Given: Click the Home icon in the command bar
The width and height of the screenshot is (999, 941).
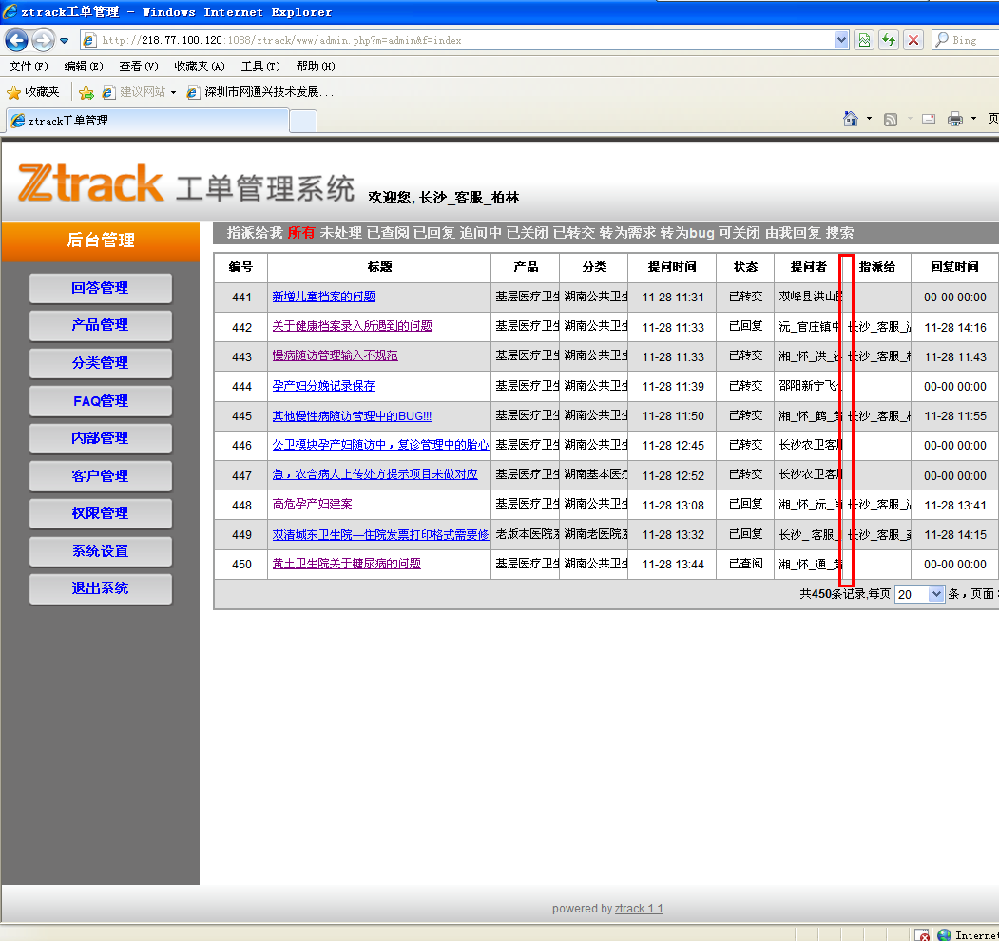Looking at the screenshot, I should (x=851, y=119).
